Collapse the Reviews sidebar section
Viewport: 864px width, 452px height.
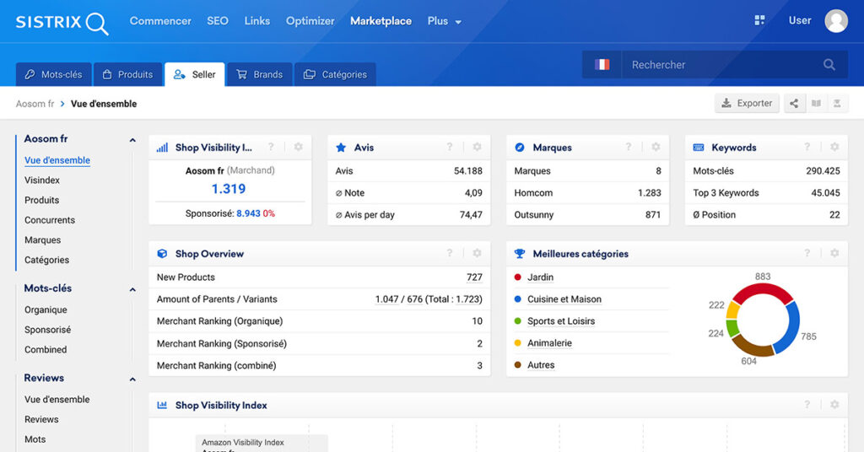(x=132, y=379)
